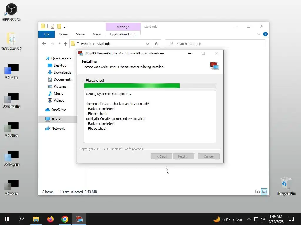The image size is (301, 225).
Task: Switch to the Share ribbon tab
Action: pos(80,34)
